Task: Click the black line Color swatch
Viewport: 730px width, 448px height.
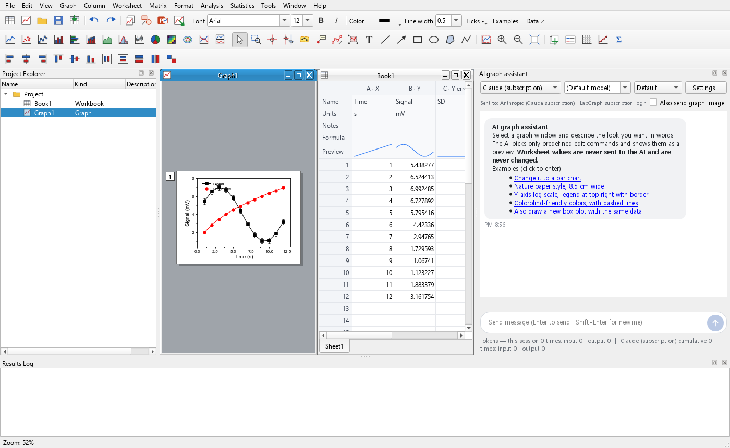Action: coord(384,21)
